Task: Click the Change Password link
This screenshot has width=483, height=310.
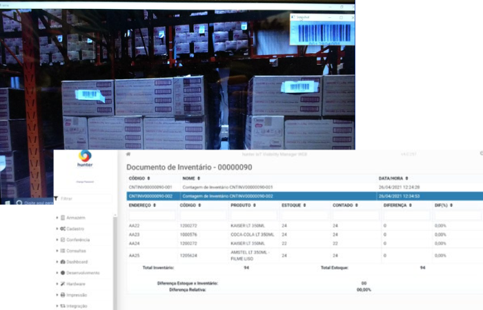Action: coord(85,182)
